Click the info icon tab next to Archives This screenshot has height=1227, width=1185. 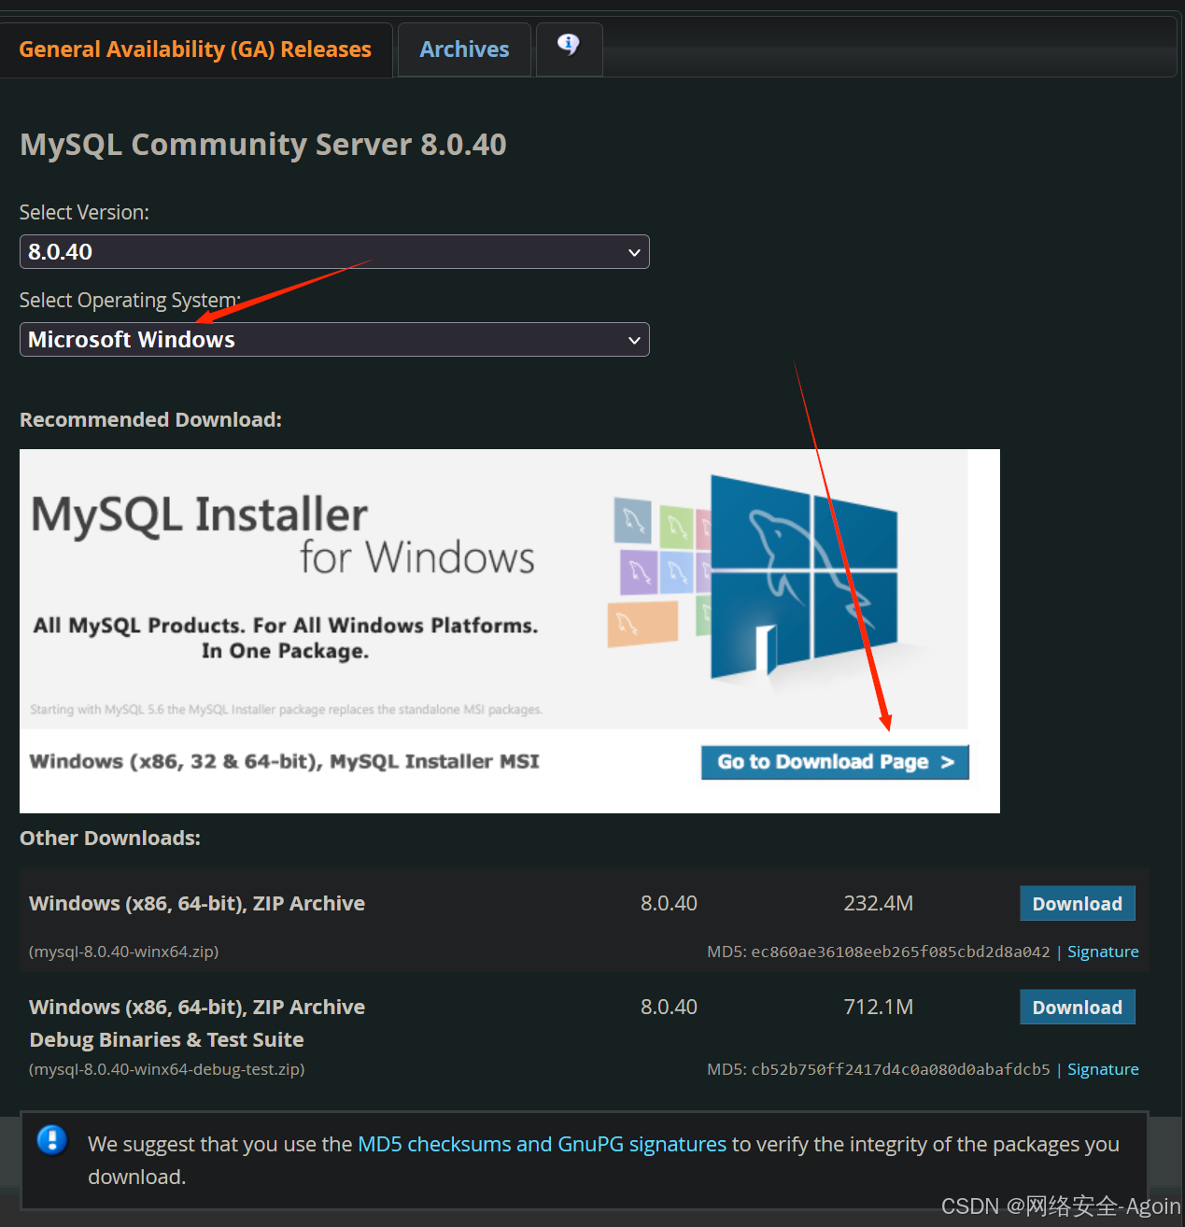(569, 49)
